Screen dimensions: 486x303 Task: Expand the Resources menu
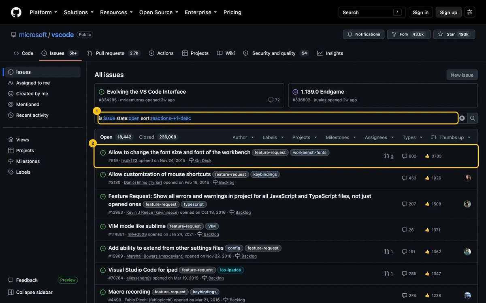coord(116,12)
